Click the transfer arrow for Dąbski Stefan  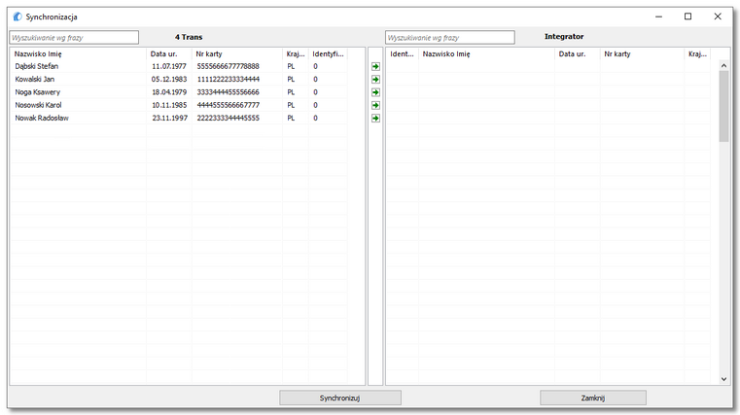tap(375, 66)
